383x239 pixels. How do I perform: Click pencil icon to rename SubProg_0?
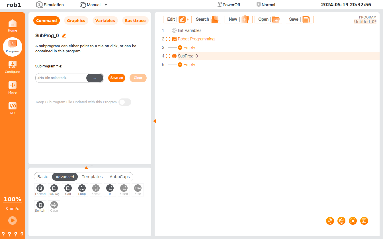tap(64, 36)
